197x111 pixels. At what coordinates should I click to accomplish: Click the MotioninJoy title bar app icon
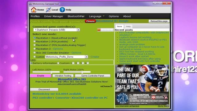pyautogui.click(x=30, y=4)
